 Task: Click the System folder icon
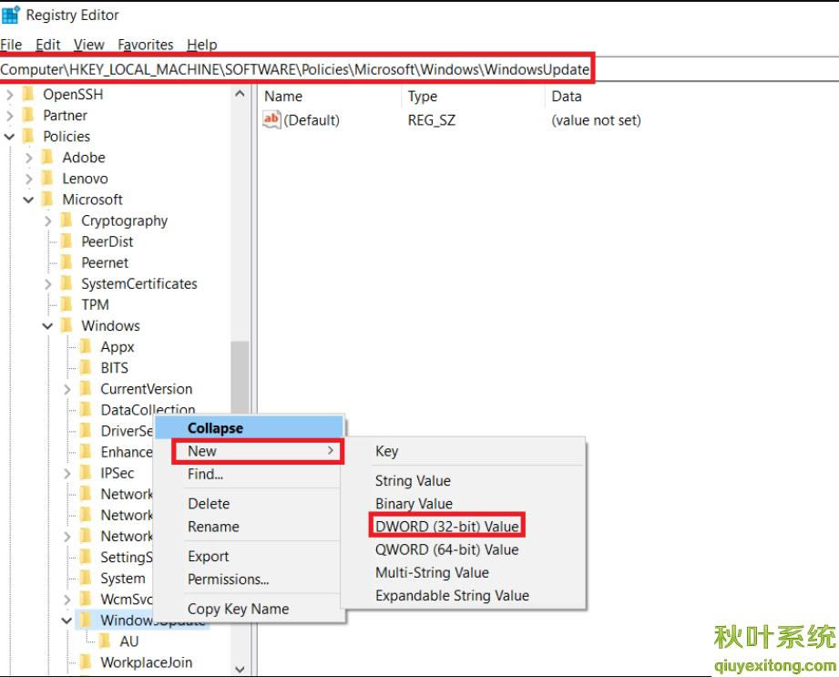click(x=86, y=578)
